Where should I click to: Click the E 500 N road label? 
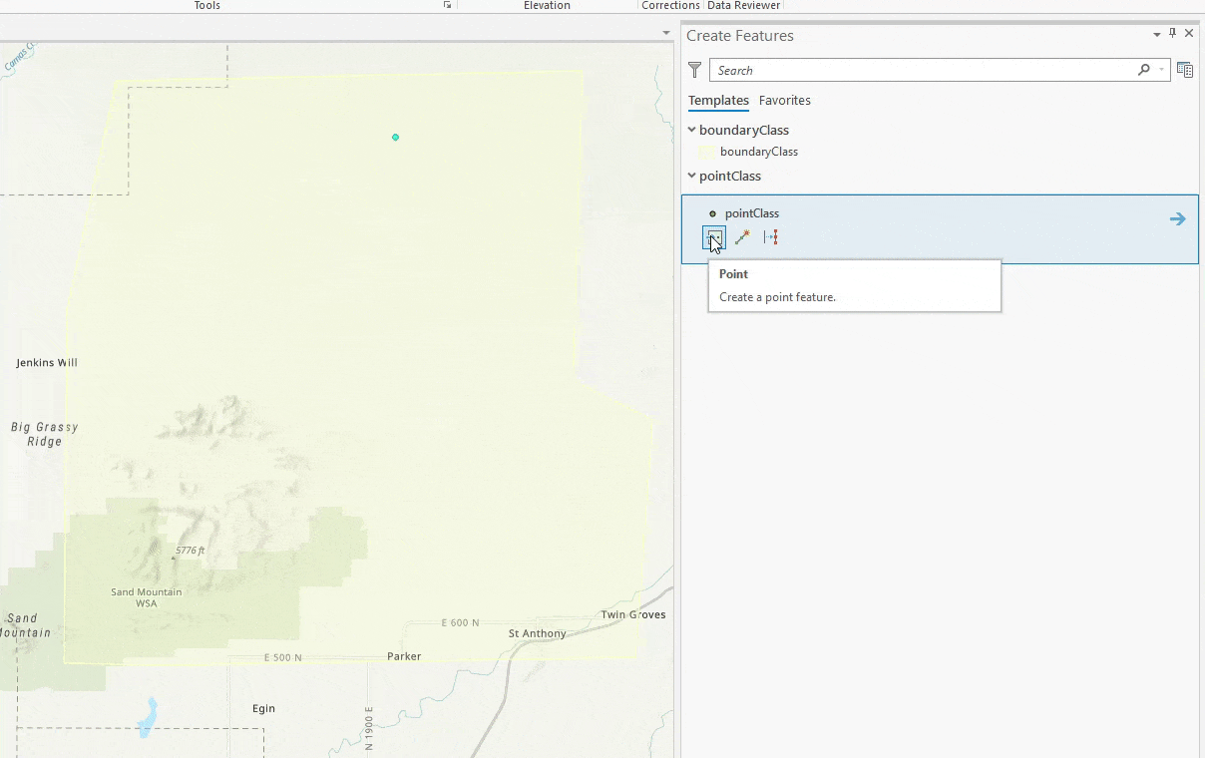coord(283,658)
